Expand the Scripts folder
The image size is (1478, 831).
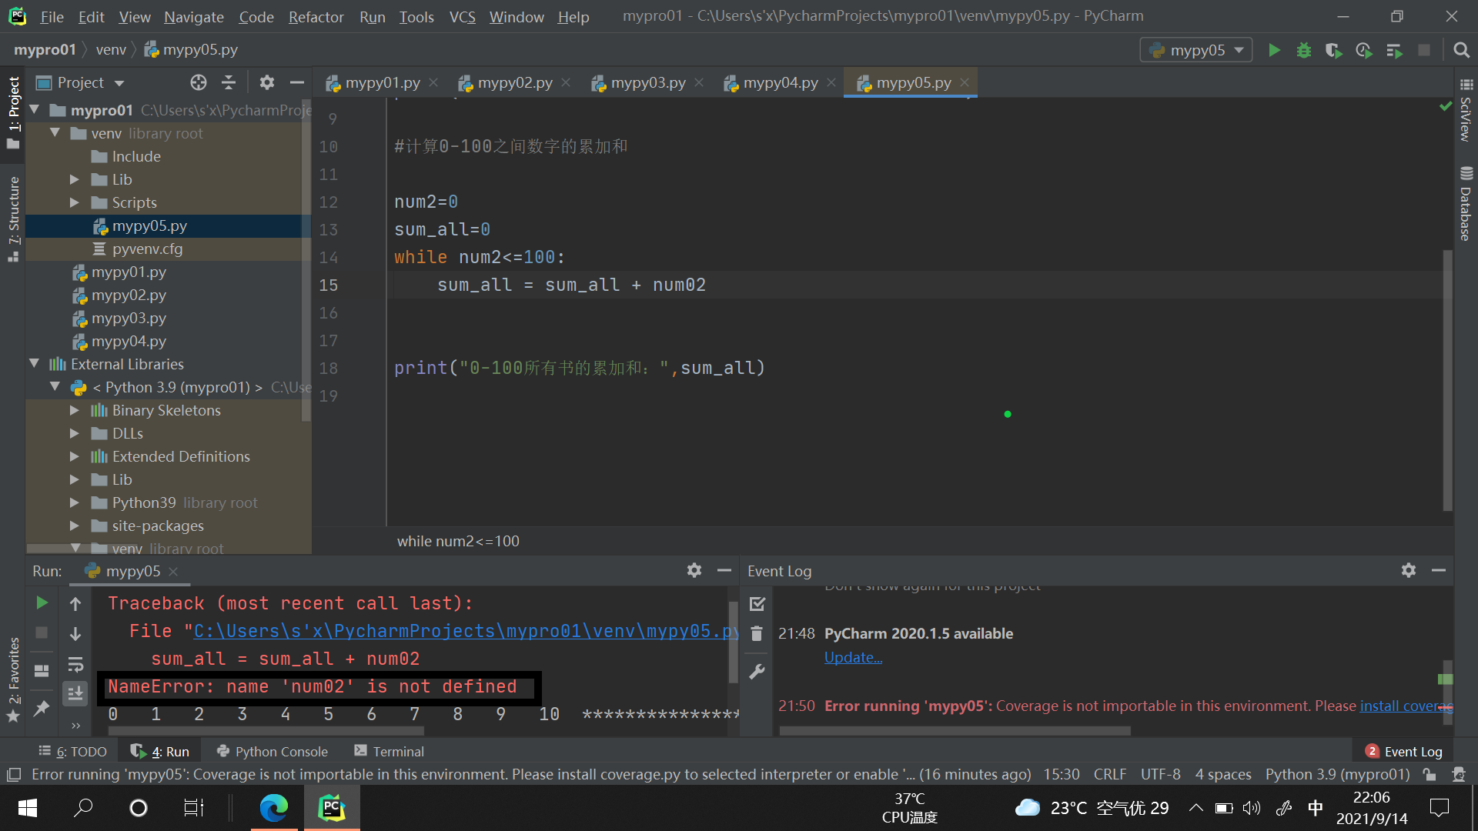pos(75,202)
